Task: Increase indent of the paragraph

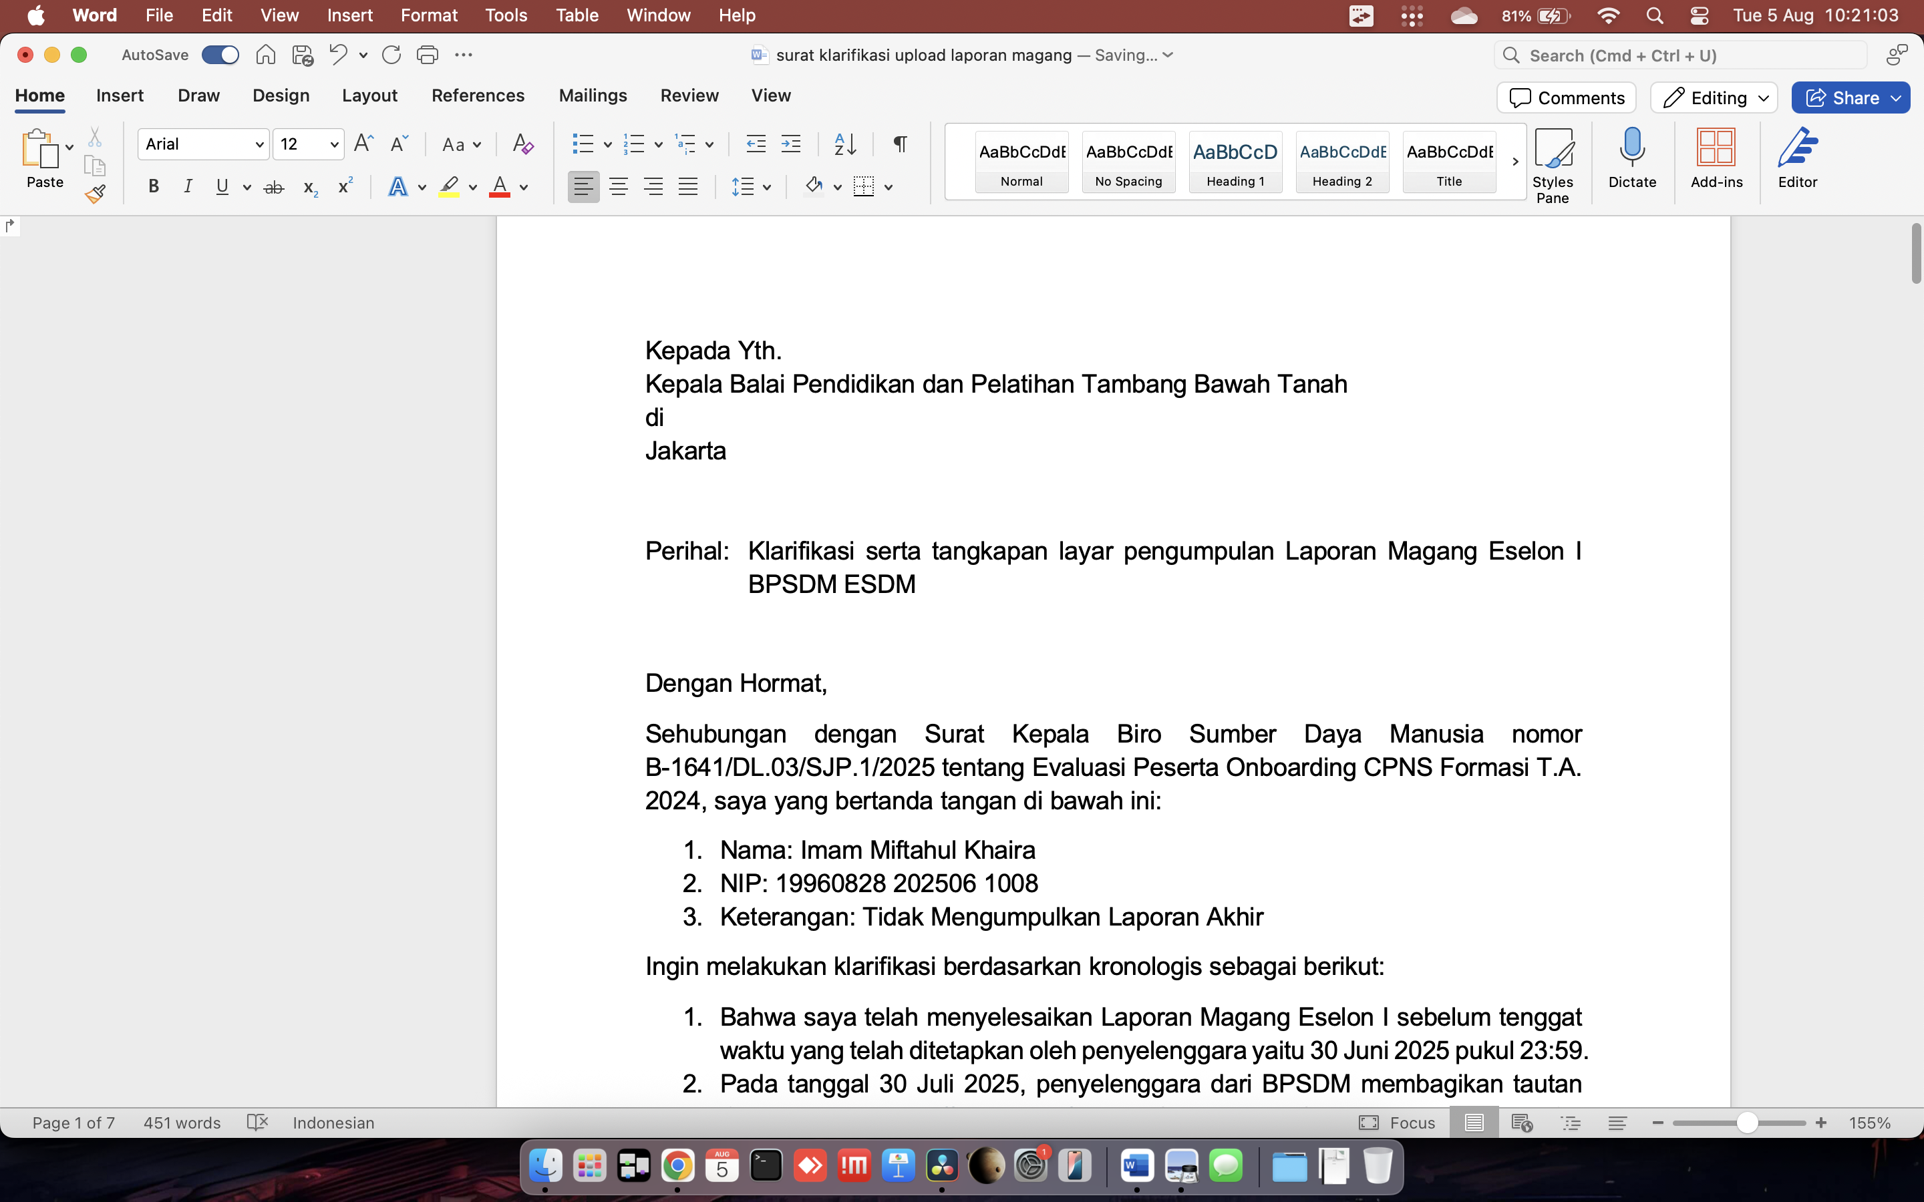Action: click(x=790, y=144)
